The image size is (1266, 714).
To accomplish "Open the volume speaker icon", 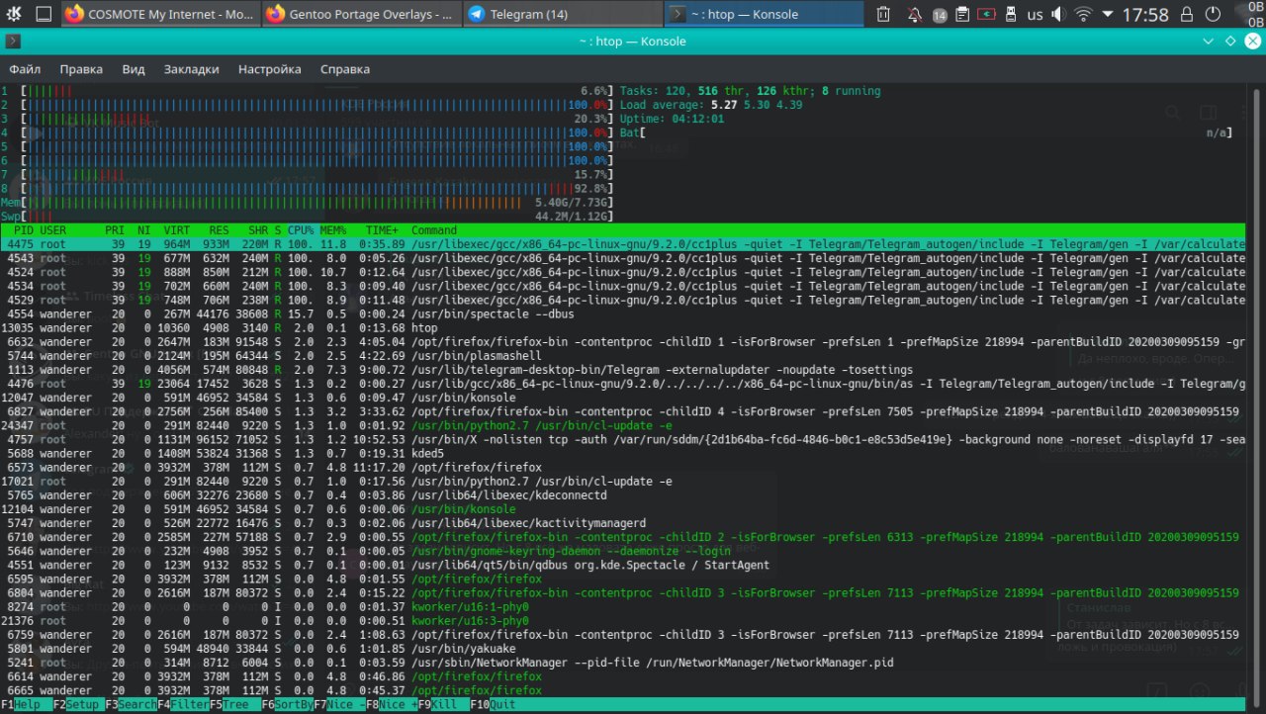I will (1059, 15).
